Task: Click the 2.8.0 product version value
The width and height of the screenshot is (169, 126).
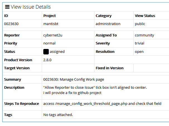Action: point(48,60)
